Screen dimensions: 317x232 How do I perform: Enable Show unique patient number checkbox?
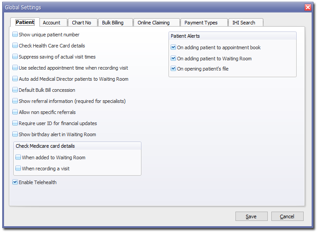15,35
